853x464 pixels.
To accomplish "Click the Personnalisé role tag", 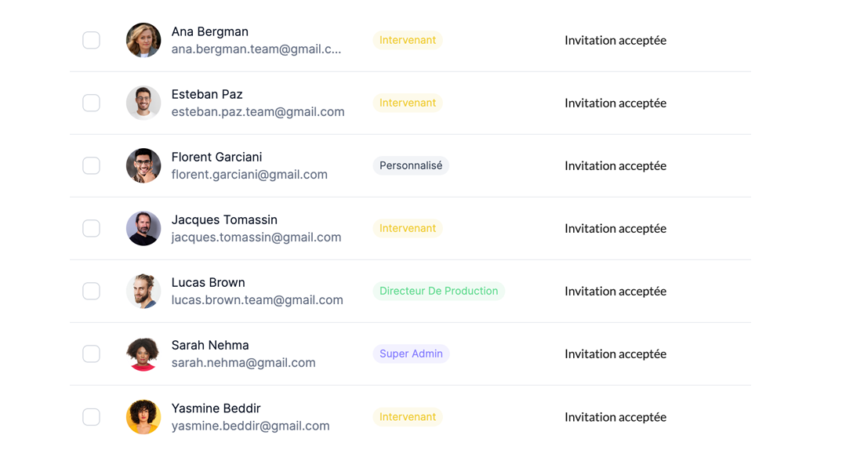I will (411, 165).
